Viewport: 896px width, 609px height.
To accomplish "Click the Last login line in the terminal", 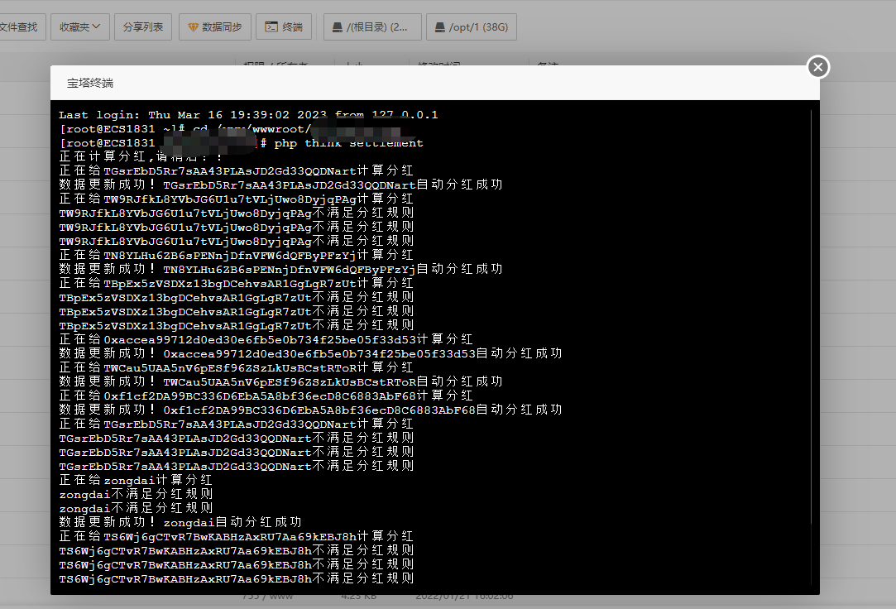I will [248, 115].
